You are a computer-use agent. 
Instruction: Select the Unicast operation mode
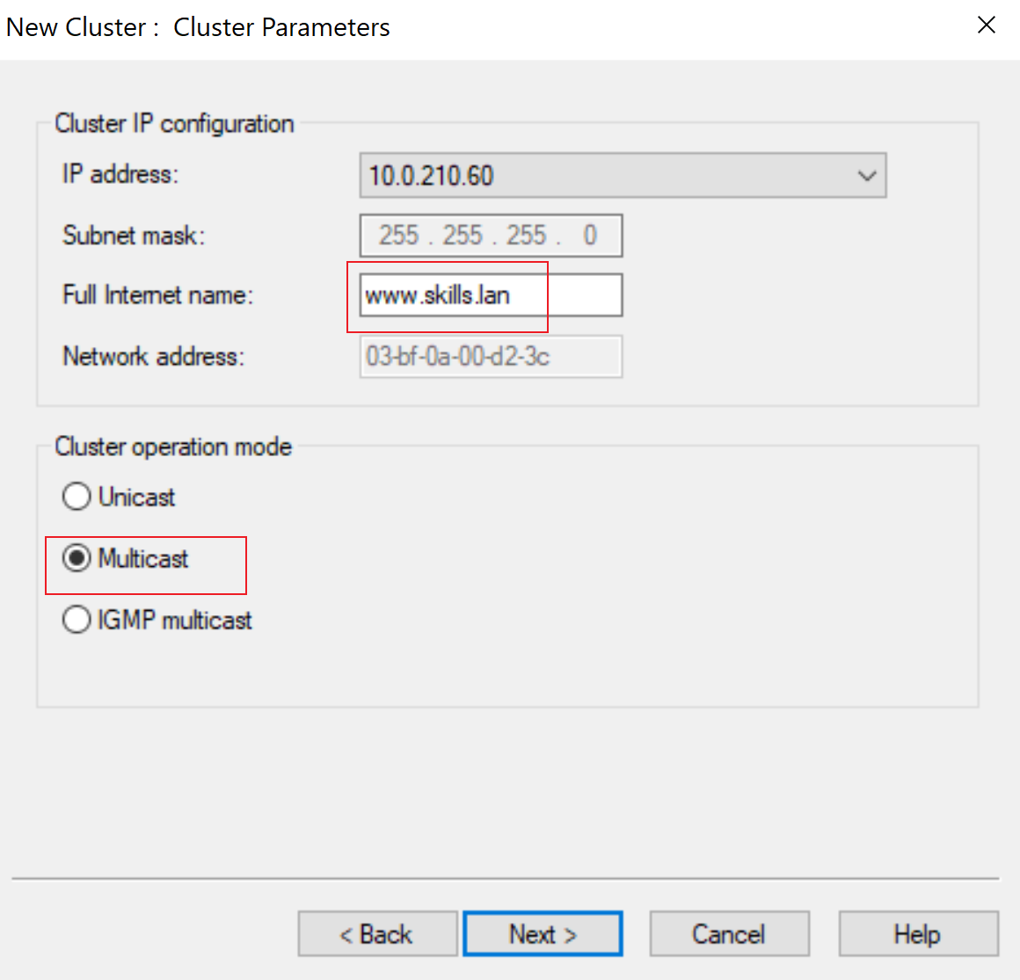coord(76,497)
